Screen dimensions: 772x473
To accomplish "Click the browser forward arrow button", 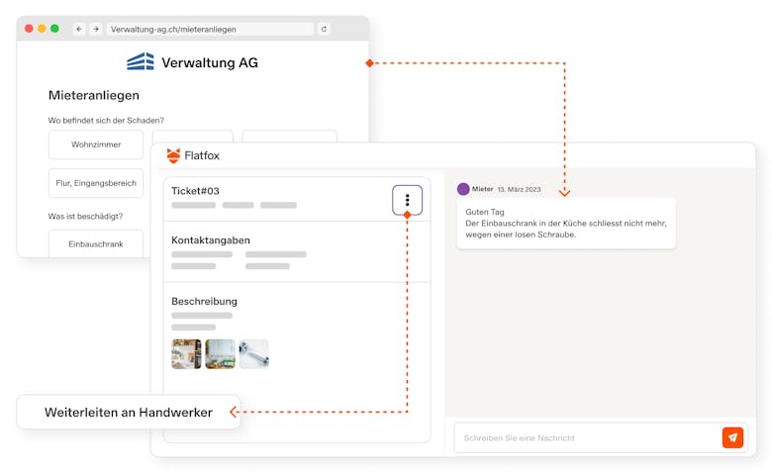I will click(x=96, y=29).
